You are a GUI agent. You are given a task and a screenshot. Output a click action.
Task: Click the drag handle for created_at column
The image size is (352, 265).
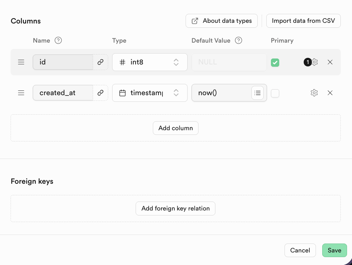click(x=21, y=93)
